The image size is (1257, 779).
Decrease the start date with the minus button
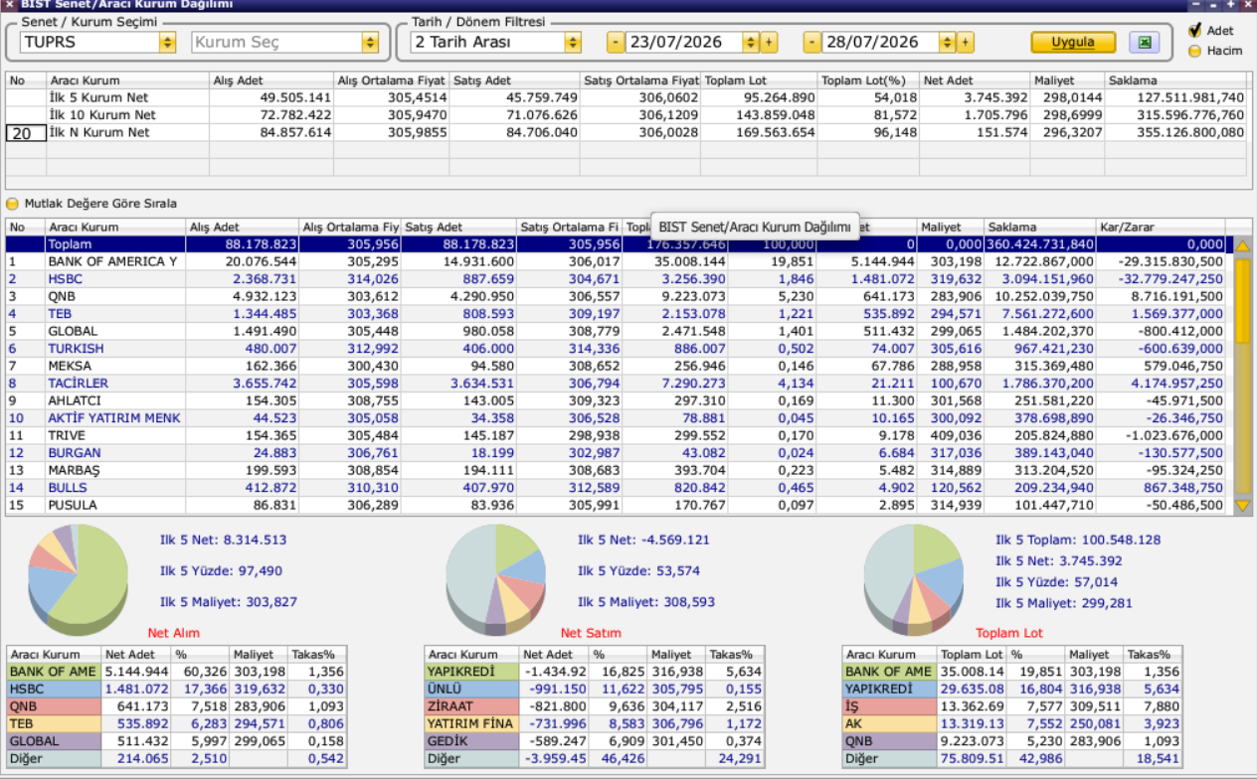[x=616, y=43]
